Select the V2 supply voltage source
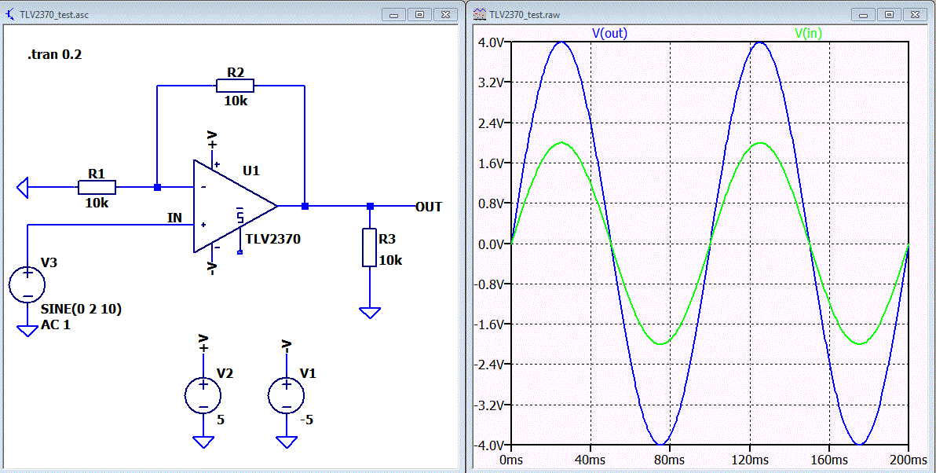 [203, 395]
